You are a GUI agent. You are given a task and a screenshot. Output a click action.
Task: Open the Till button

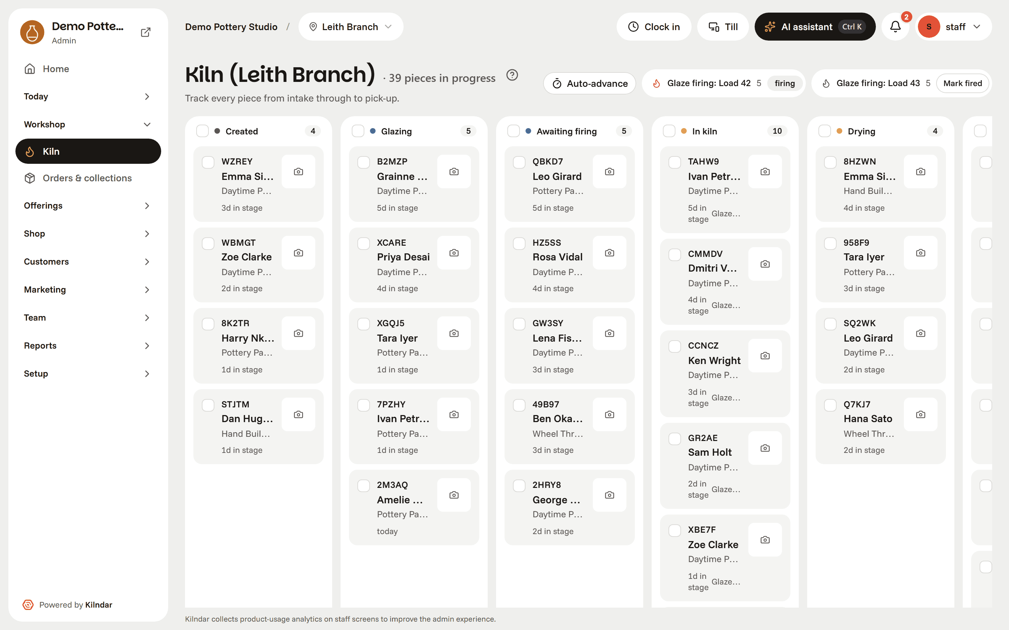click(723, 27)
